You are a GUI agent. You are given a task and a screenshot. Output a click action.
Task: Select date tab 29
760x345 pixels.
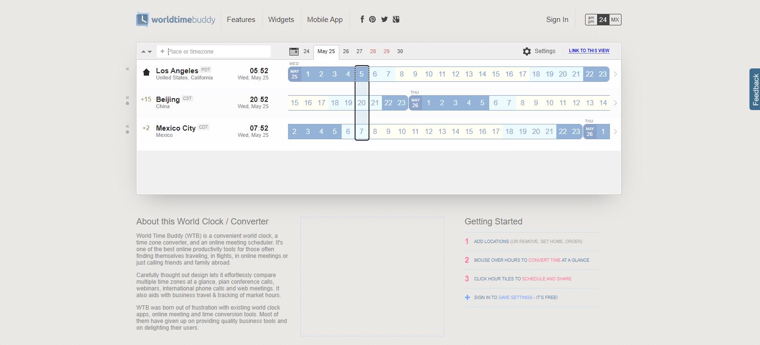coord(386,51)
